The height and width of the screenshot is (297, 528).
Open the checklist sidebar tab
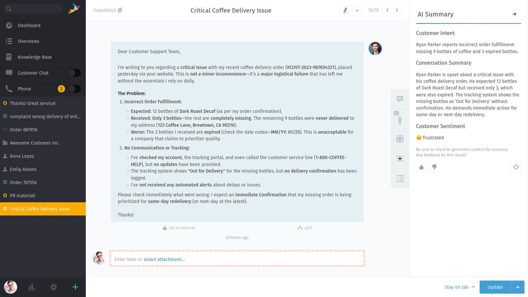point(400,178)
